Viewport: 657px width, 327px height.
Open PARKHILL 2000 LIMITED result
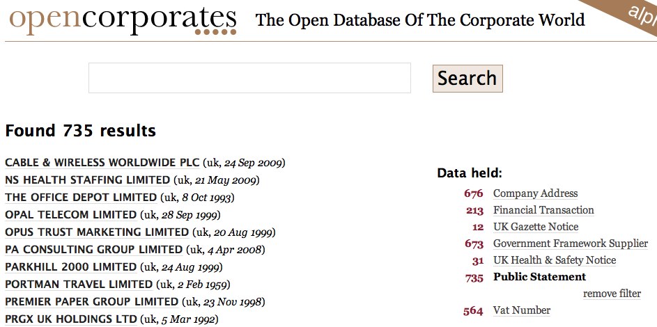70,267
